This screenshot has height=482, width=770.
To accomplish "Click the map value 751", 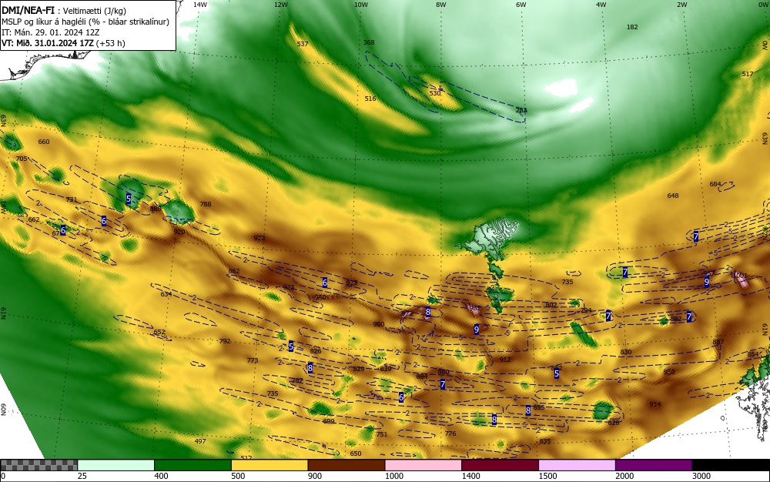I will pos(382,434).
